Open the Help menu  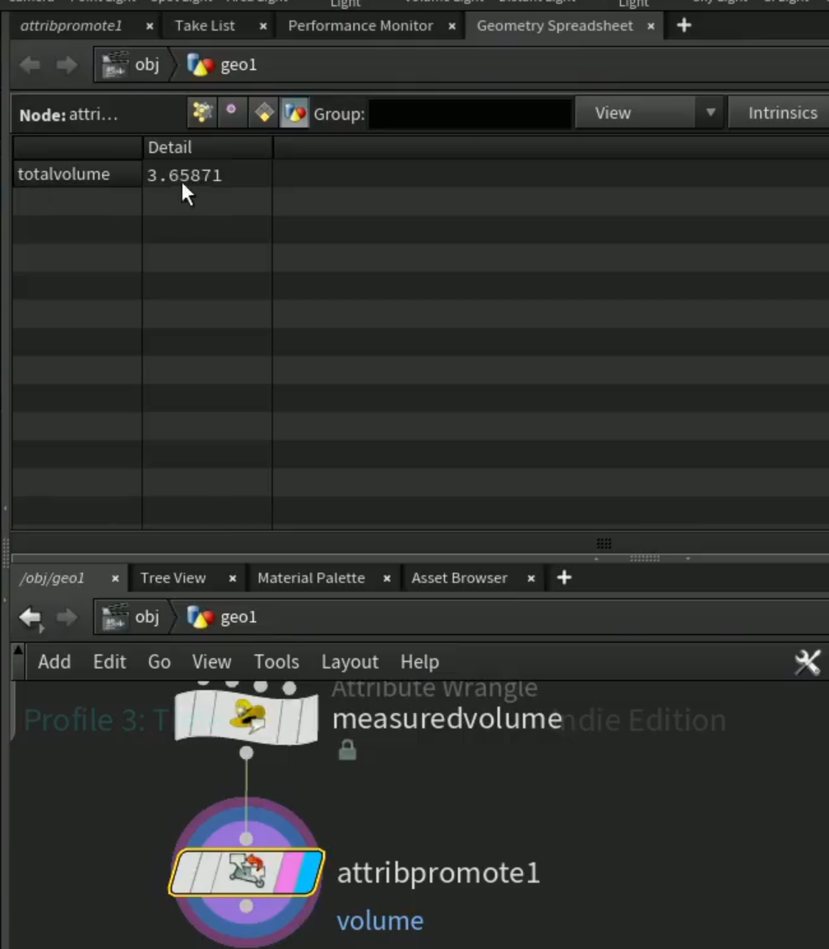[420, 661]
